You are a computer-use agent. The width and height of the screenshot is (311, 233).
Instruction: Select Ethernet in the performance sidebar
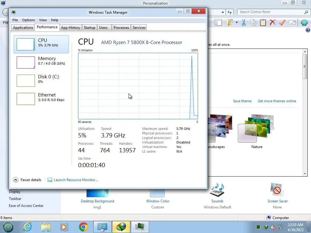(x=41, y=99)
